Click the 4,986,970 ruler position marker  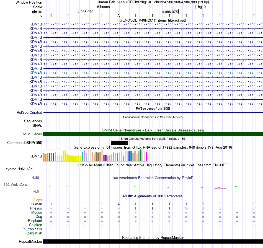pyautogui.click(x=85, y=12)
